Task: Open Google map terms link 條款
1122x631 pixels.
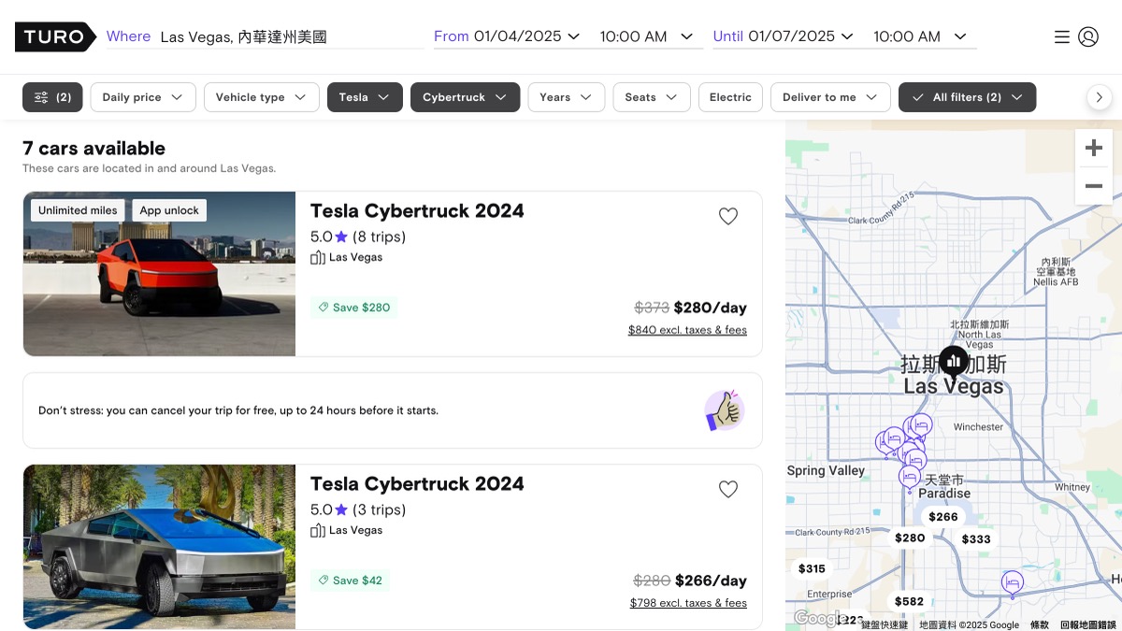Action: (x=1040, y=624)
